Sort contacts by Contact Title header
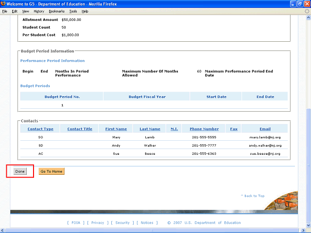 (80, 129)
